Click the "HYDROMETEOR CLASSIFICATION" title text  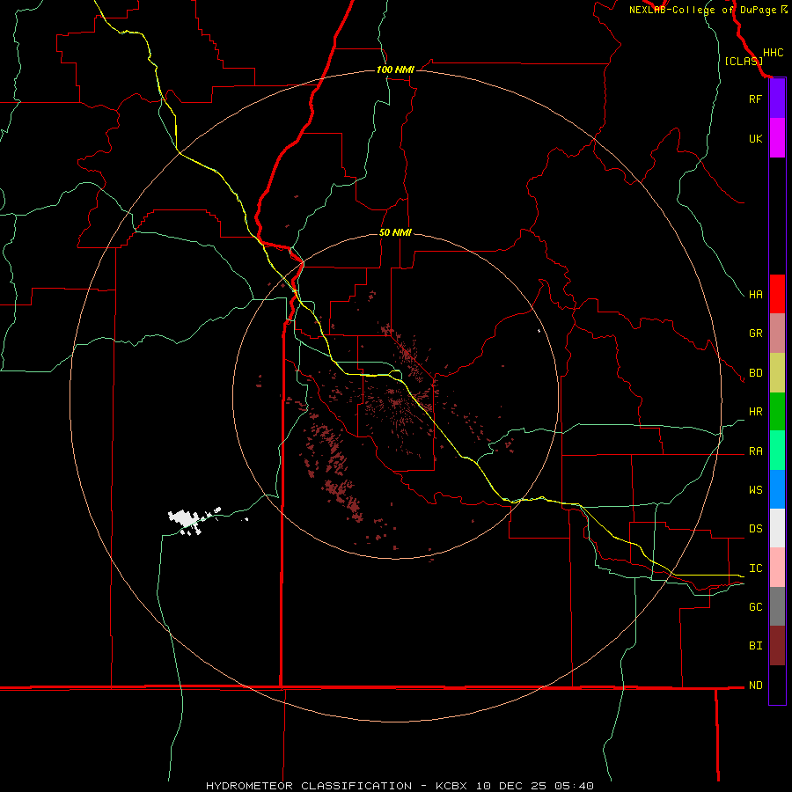click(x=309, y=786)
